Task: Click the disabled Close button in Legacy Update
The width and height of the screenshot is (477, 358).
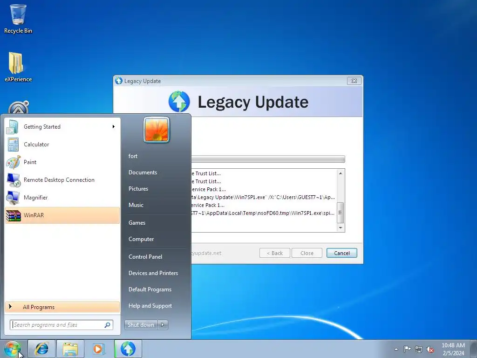Action: 307,253
